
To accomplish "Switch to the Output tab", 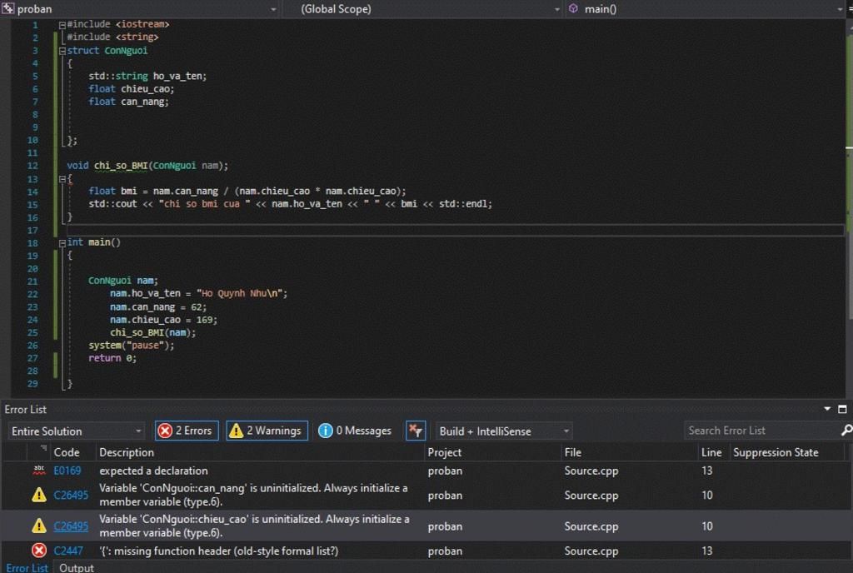I will tap(76, 567).
